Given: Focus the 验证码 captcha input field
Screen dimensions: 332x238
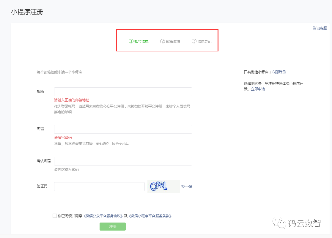Looking at the screenshot, I should pos(100,187).
